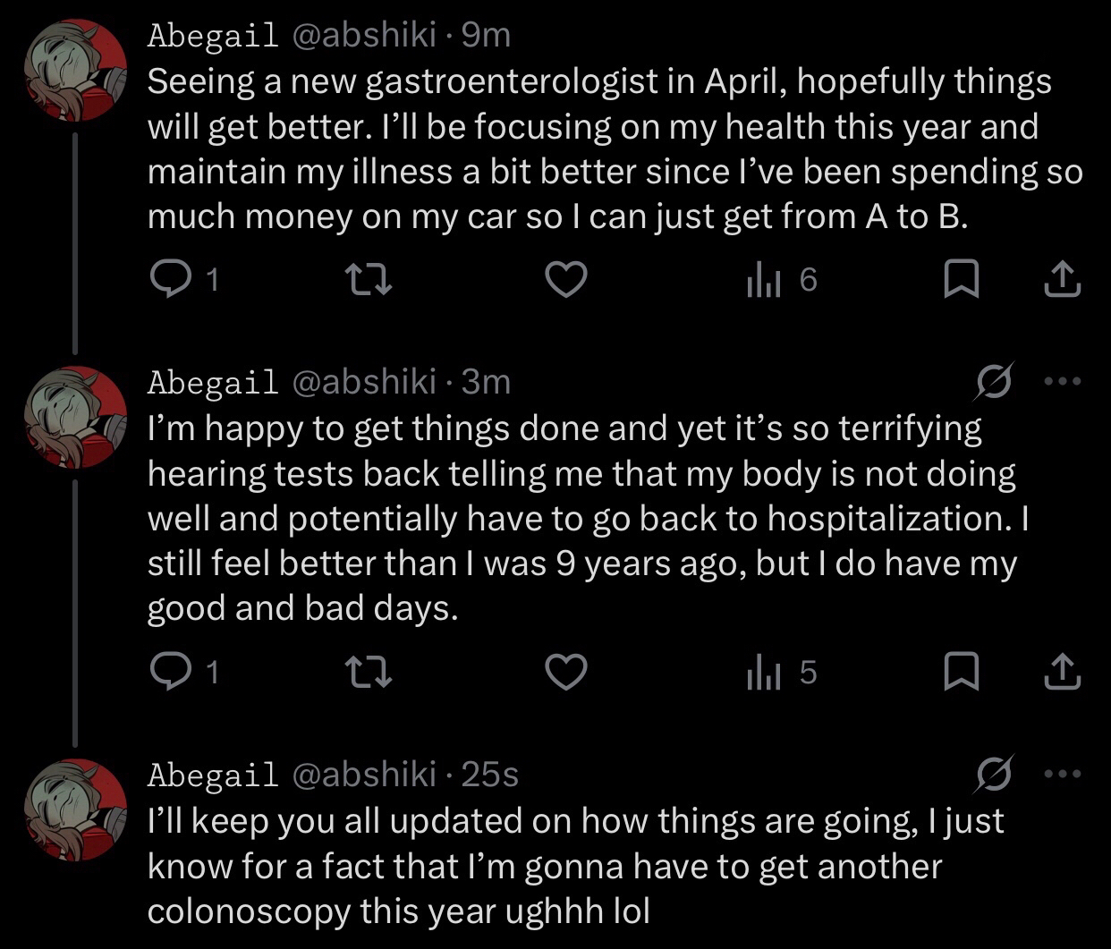This screenshot has height=949, width=1111.
Task: Repost the gastroenterologist in April tweet
Action: pos(368,281)
